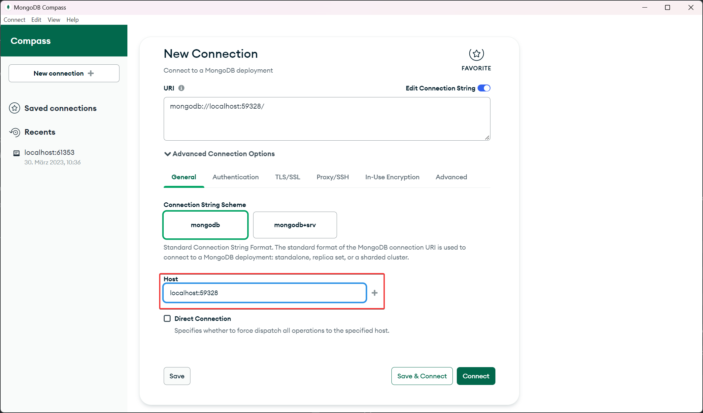703x413 pixels.
Task: Toggle the Edit Connection String switch
Action: click(484, 88)
